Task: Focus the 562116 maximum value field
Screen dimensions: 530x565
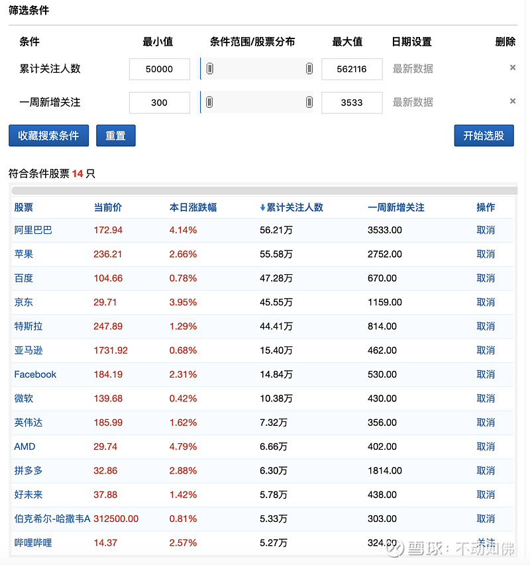Action: (x=352, y=69)
